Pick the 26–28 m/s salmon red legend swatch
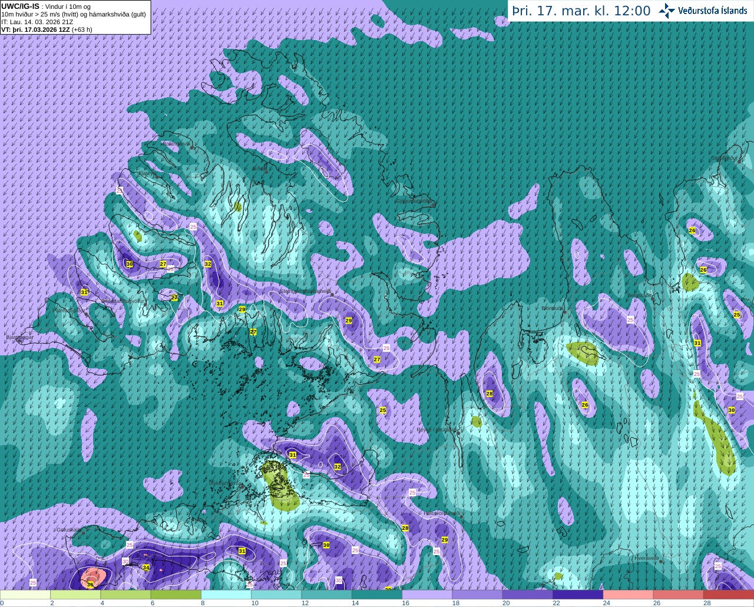 [x=679, y=595]
